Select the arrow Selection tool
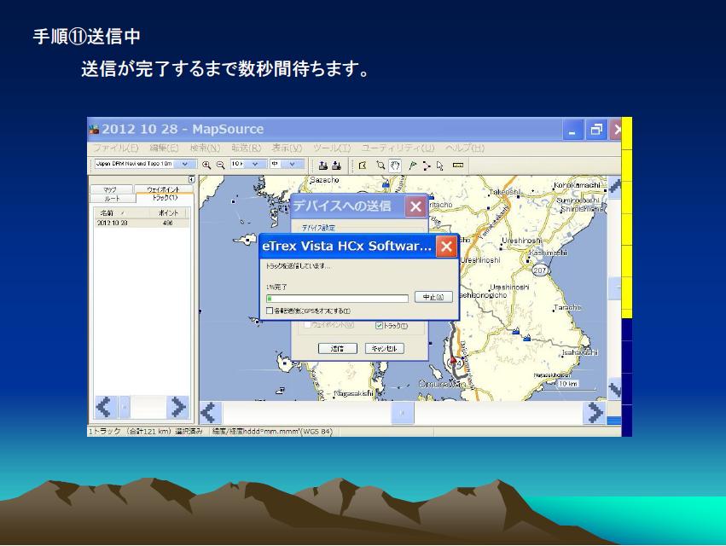Screen dimensions: 726x546 click(440, 165)
